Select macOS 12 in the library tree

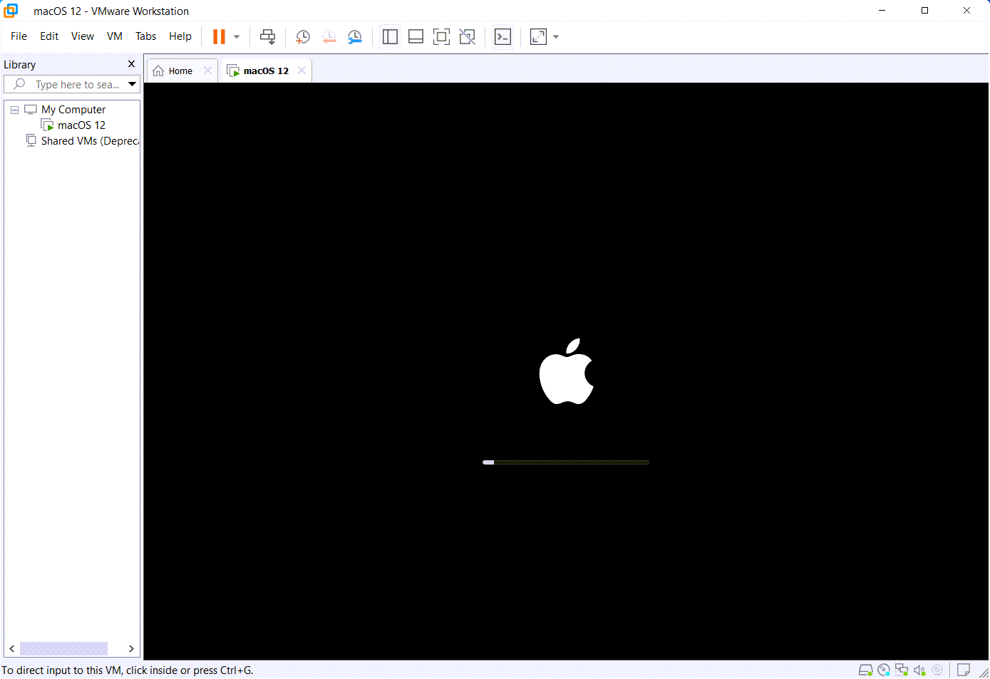coord(81,125)
